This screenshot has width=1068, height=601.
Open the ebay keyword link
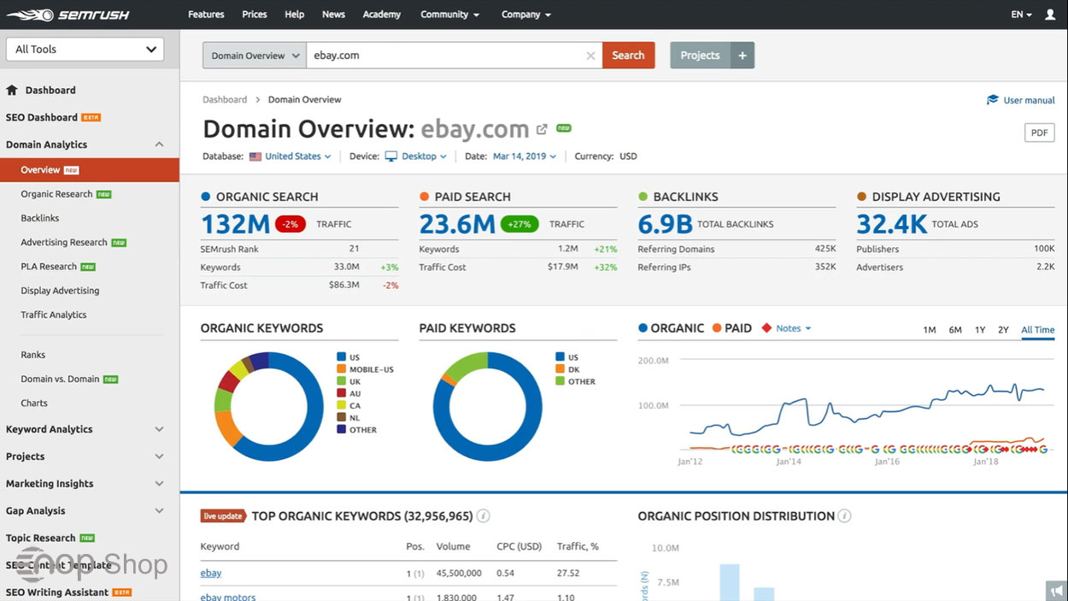(210, 573)
